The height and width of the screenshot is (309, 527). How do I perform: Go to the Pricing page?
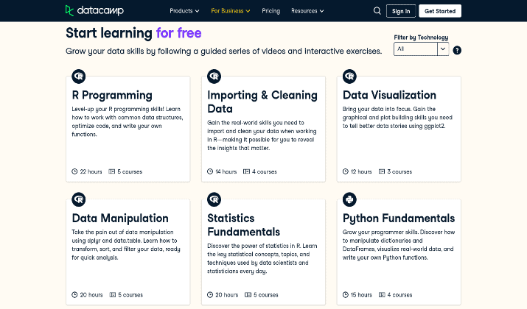(x=271, y=11)
